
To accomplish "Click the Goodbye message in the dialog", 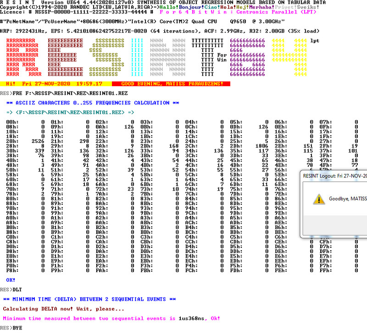I will 348,199.
